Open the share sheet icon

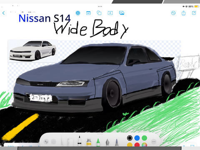pos(183,13)
